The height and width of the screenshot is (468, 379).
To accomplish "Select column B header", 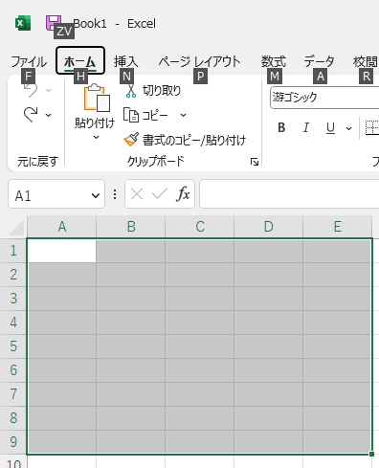I will pyautogui.click(x=131, y=227).
